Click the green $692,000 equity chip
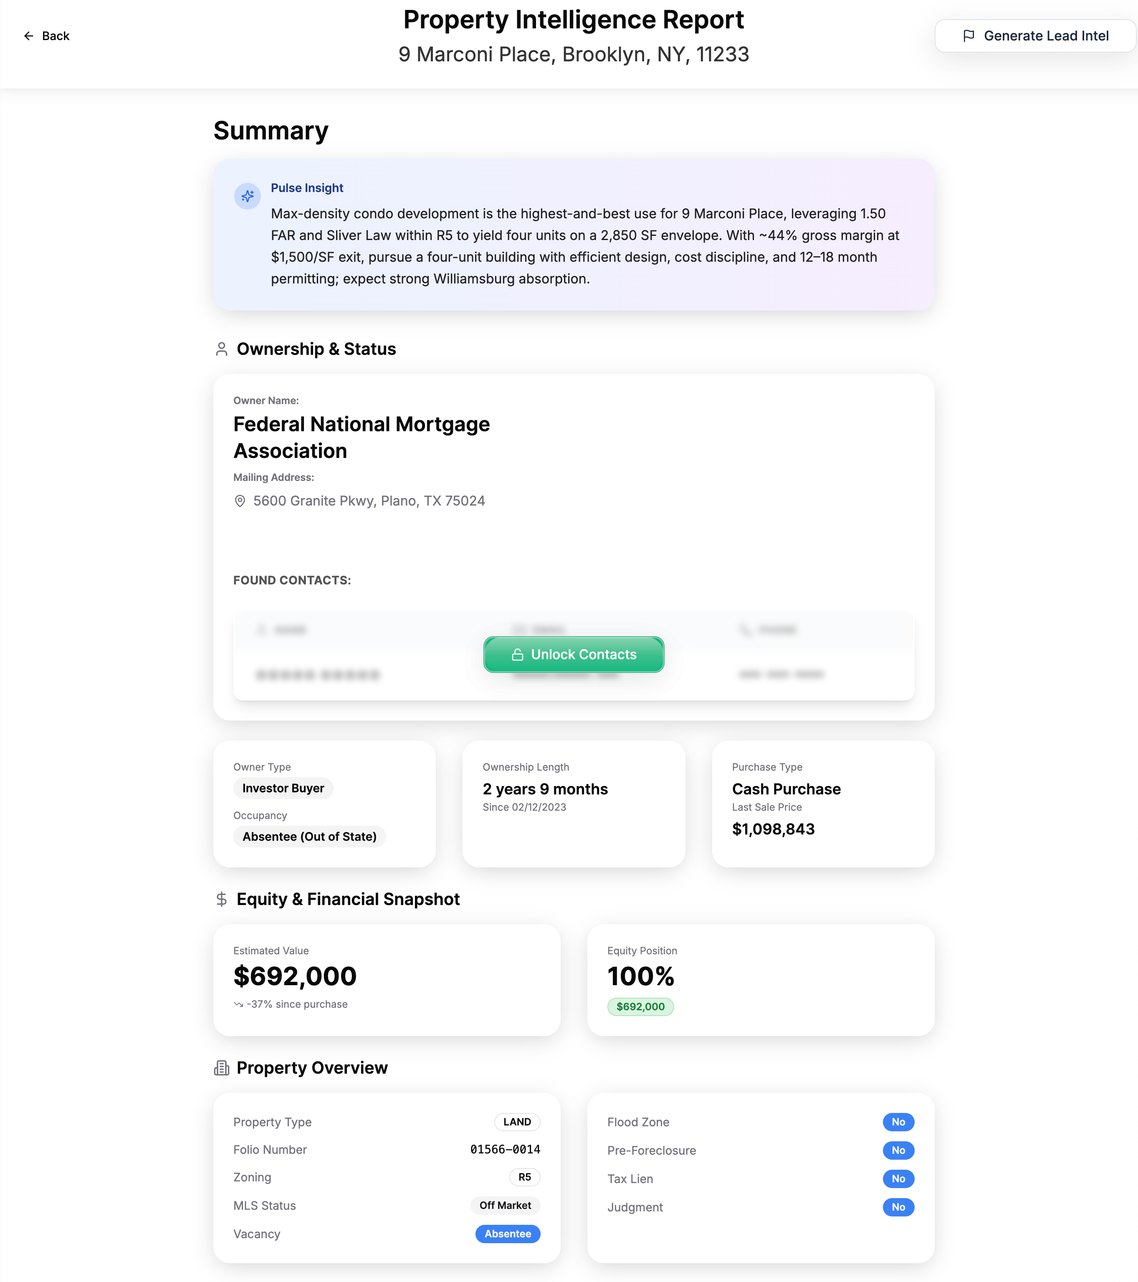The width and height of the screenshot is (1138, 1282). [x=640, y=1007]
